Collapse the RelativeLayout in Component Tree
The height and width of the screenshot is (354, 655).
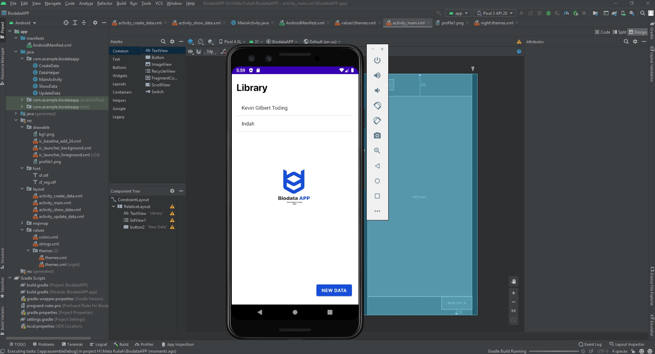tap(113, 206)
